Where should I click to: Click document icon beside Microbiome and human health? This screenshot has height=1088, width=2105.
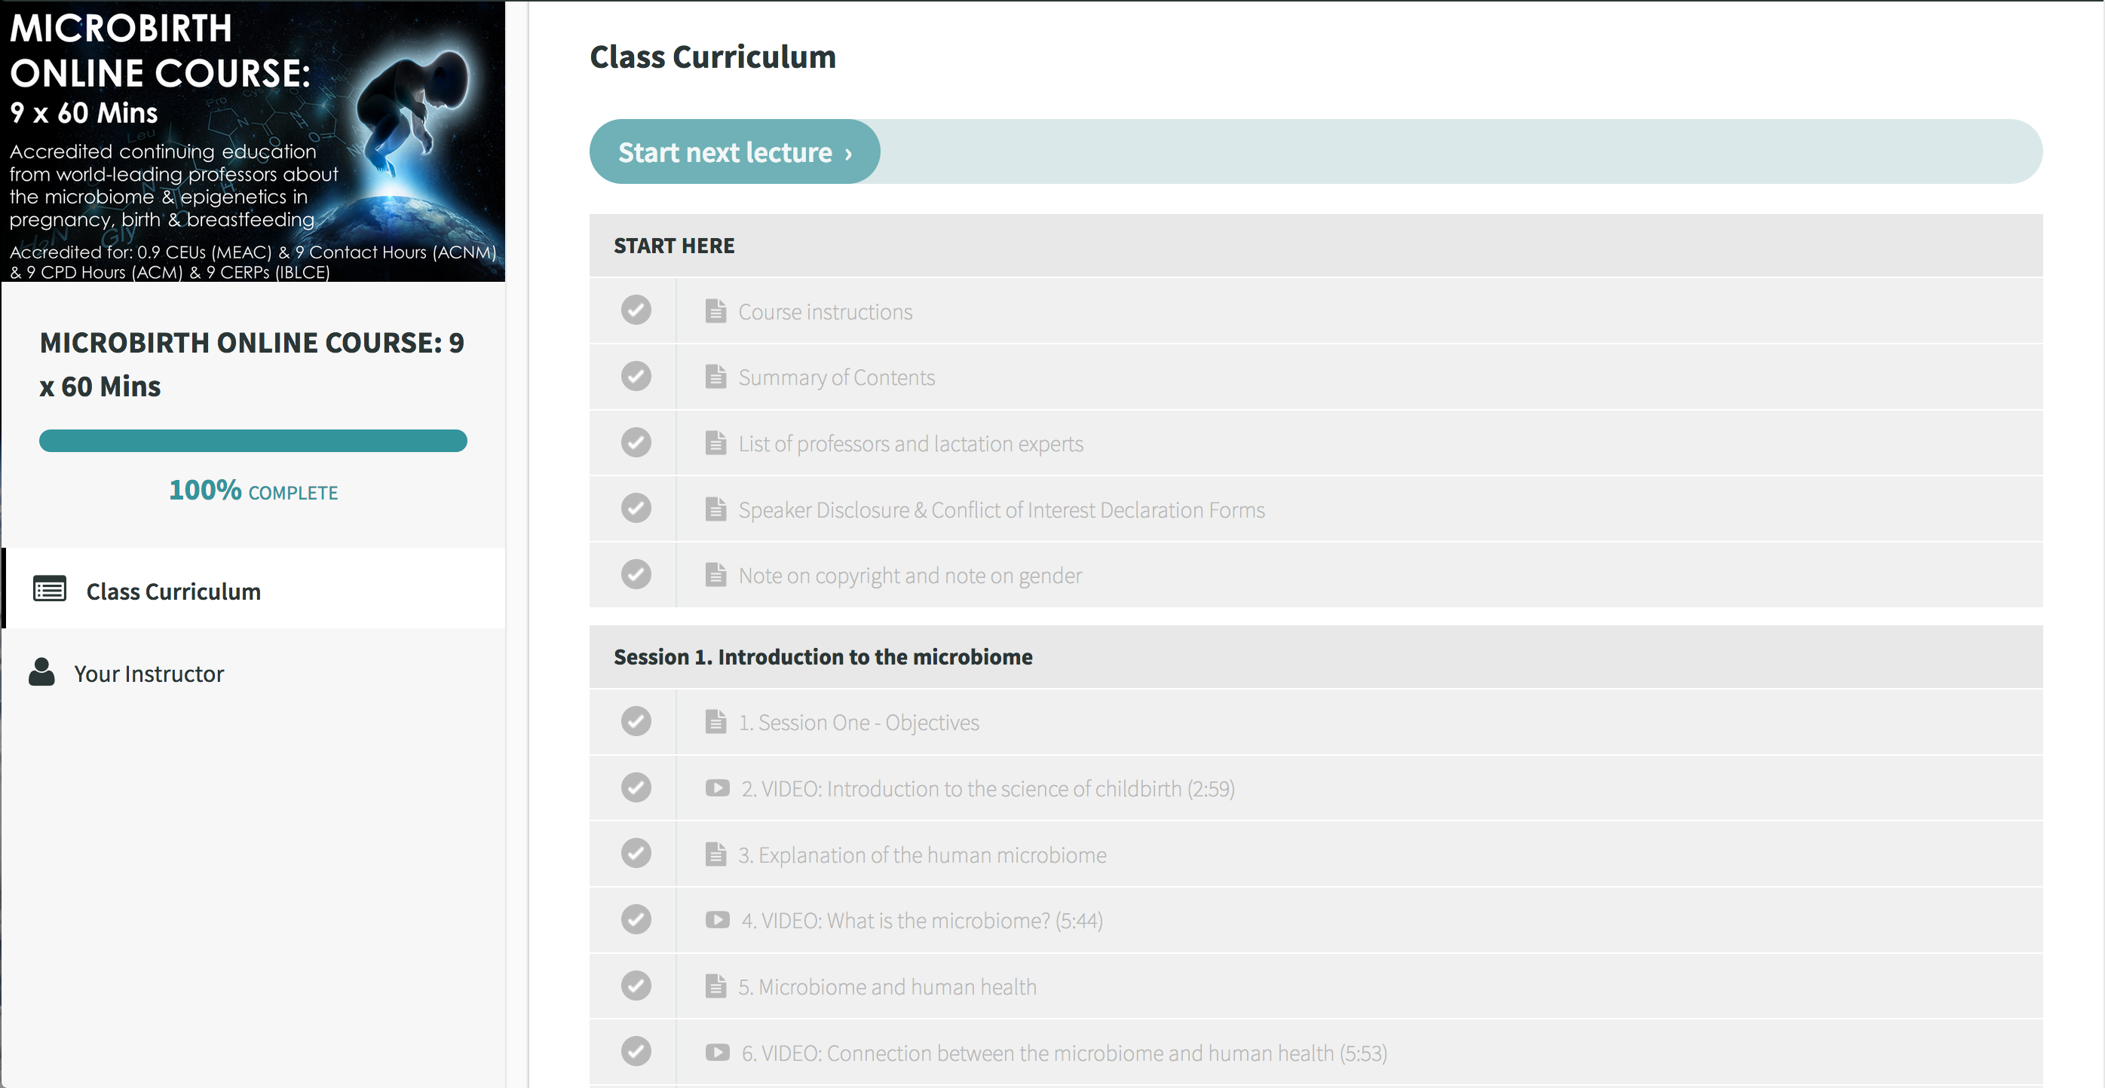click(x=715, y=987)
